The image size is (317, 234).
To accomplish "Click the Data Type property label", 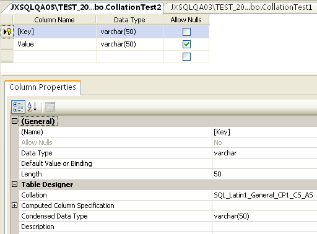I will click(37, 153).
